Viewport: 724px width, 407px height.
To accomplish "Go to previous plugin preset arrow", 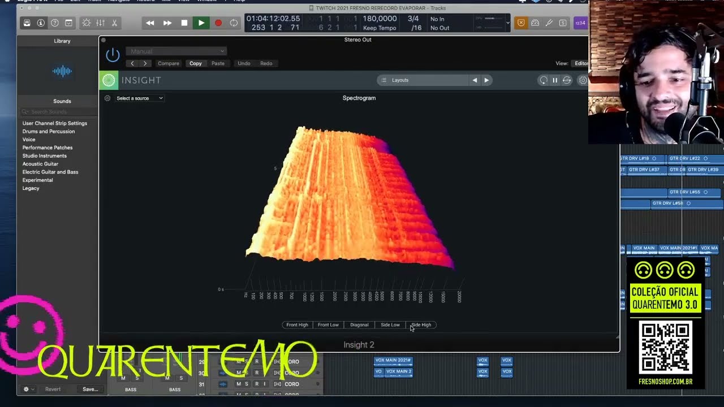I will (132, 63).
